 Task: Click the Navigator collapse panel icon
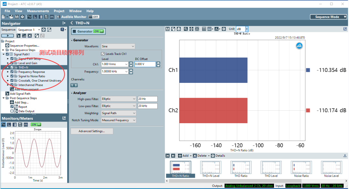click(64, 23)
